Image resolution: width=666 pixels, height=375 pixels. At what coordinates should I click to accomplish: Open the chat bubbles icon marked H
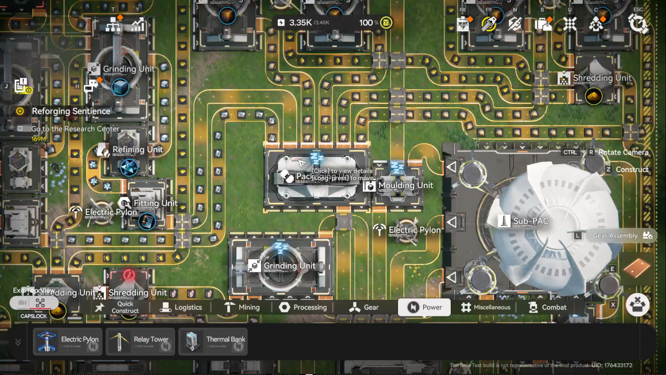tap(91, 86)
